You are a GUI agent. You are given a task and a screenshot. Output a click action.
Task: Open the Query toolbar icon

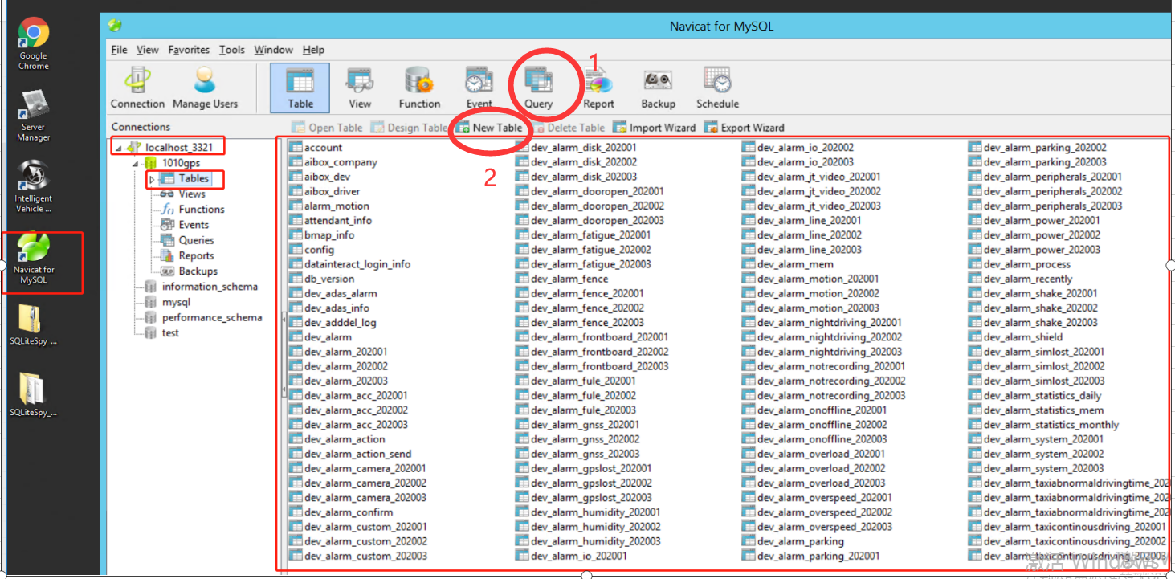(538, 88)
